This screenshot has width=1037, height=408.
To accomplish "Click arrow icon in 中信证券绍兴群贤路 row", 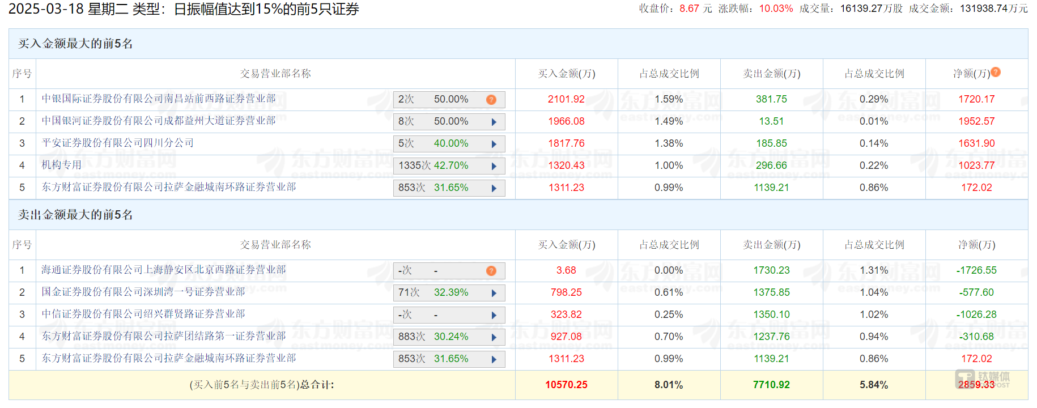I will (494, 315).
